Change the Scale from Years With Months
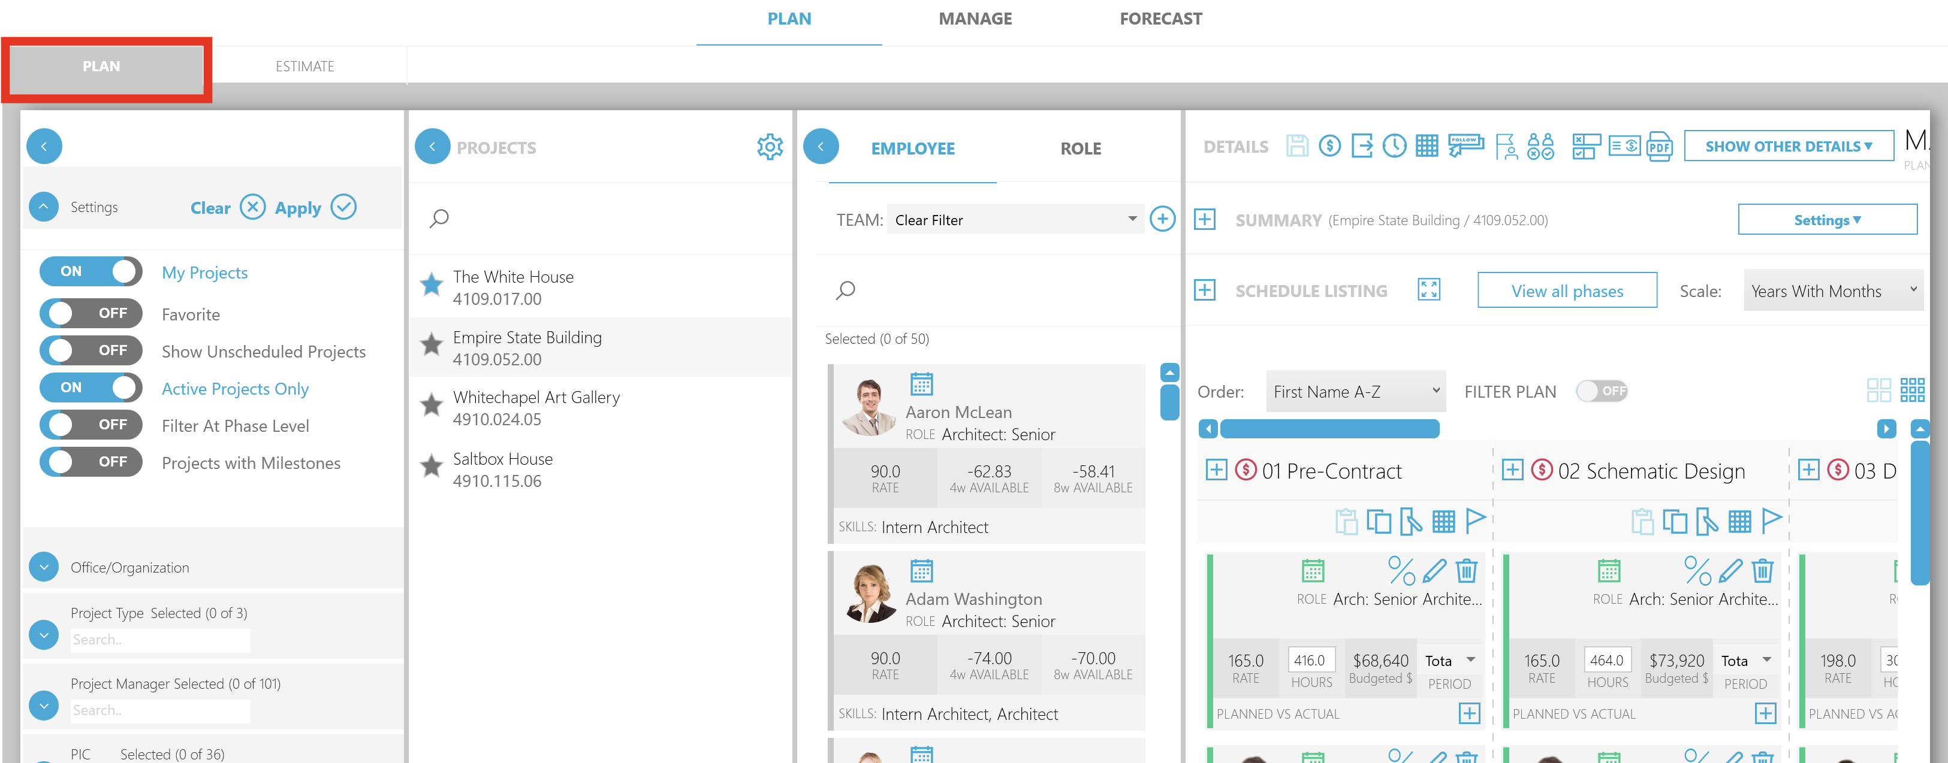Viewport: 1948px width, 763px height. [x=1833, y=291]
